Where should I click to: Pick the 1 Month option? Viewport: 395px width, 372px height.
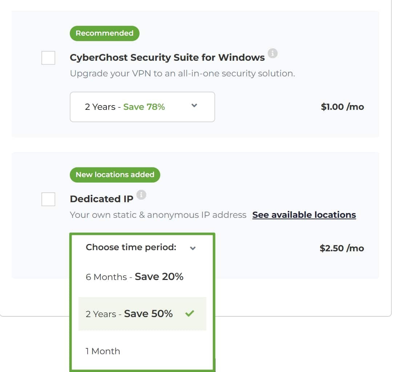pos(142,351)
